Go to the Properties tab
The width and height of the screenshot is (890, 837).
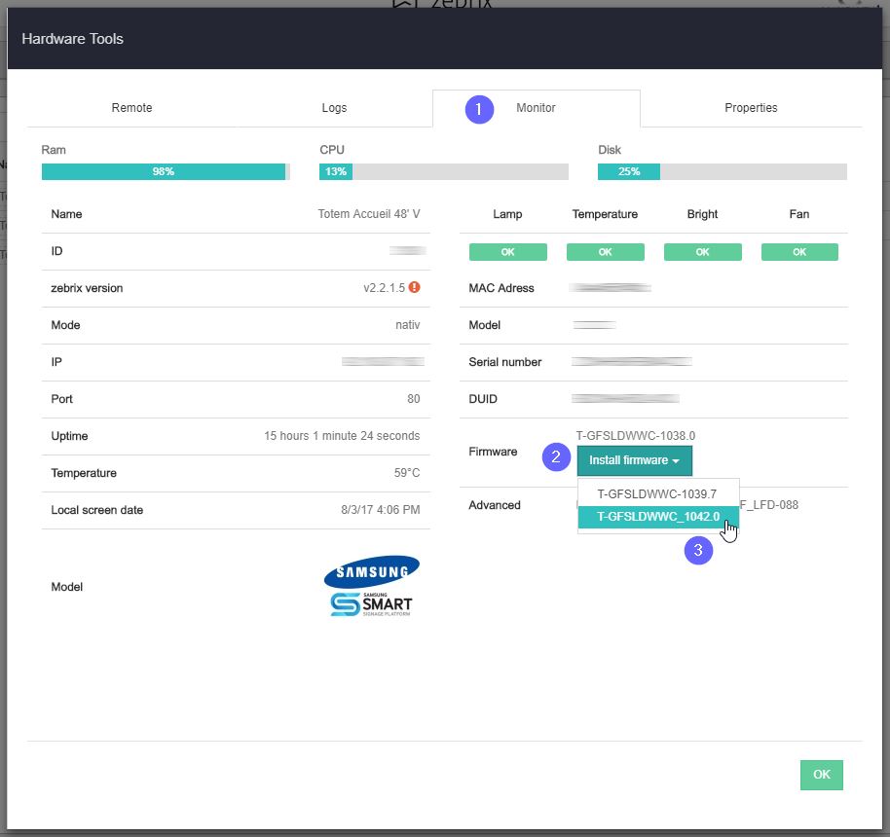[x=751, y=108]
